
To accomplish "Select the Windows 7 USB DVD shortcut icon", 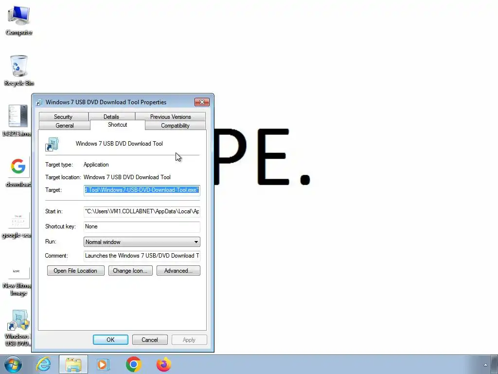I will [18, 328].
